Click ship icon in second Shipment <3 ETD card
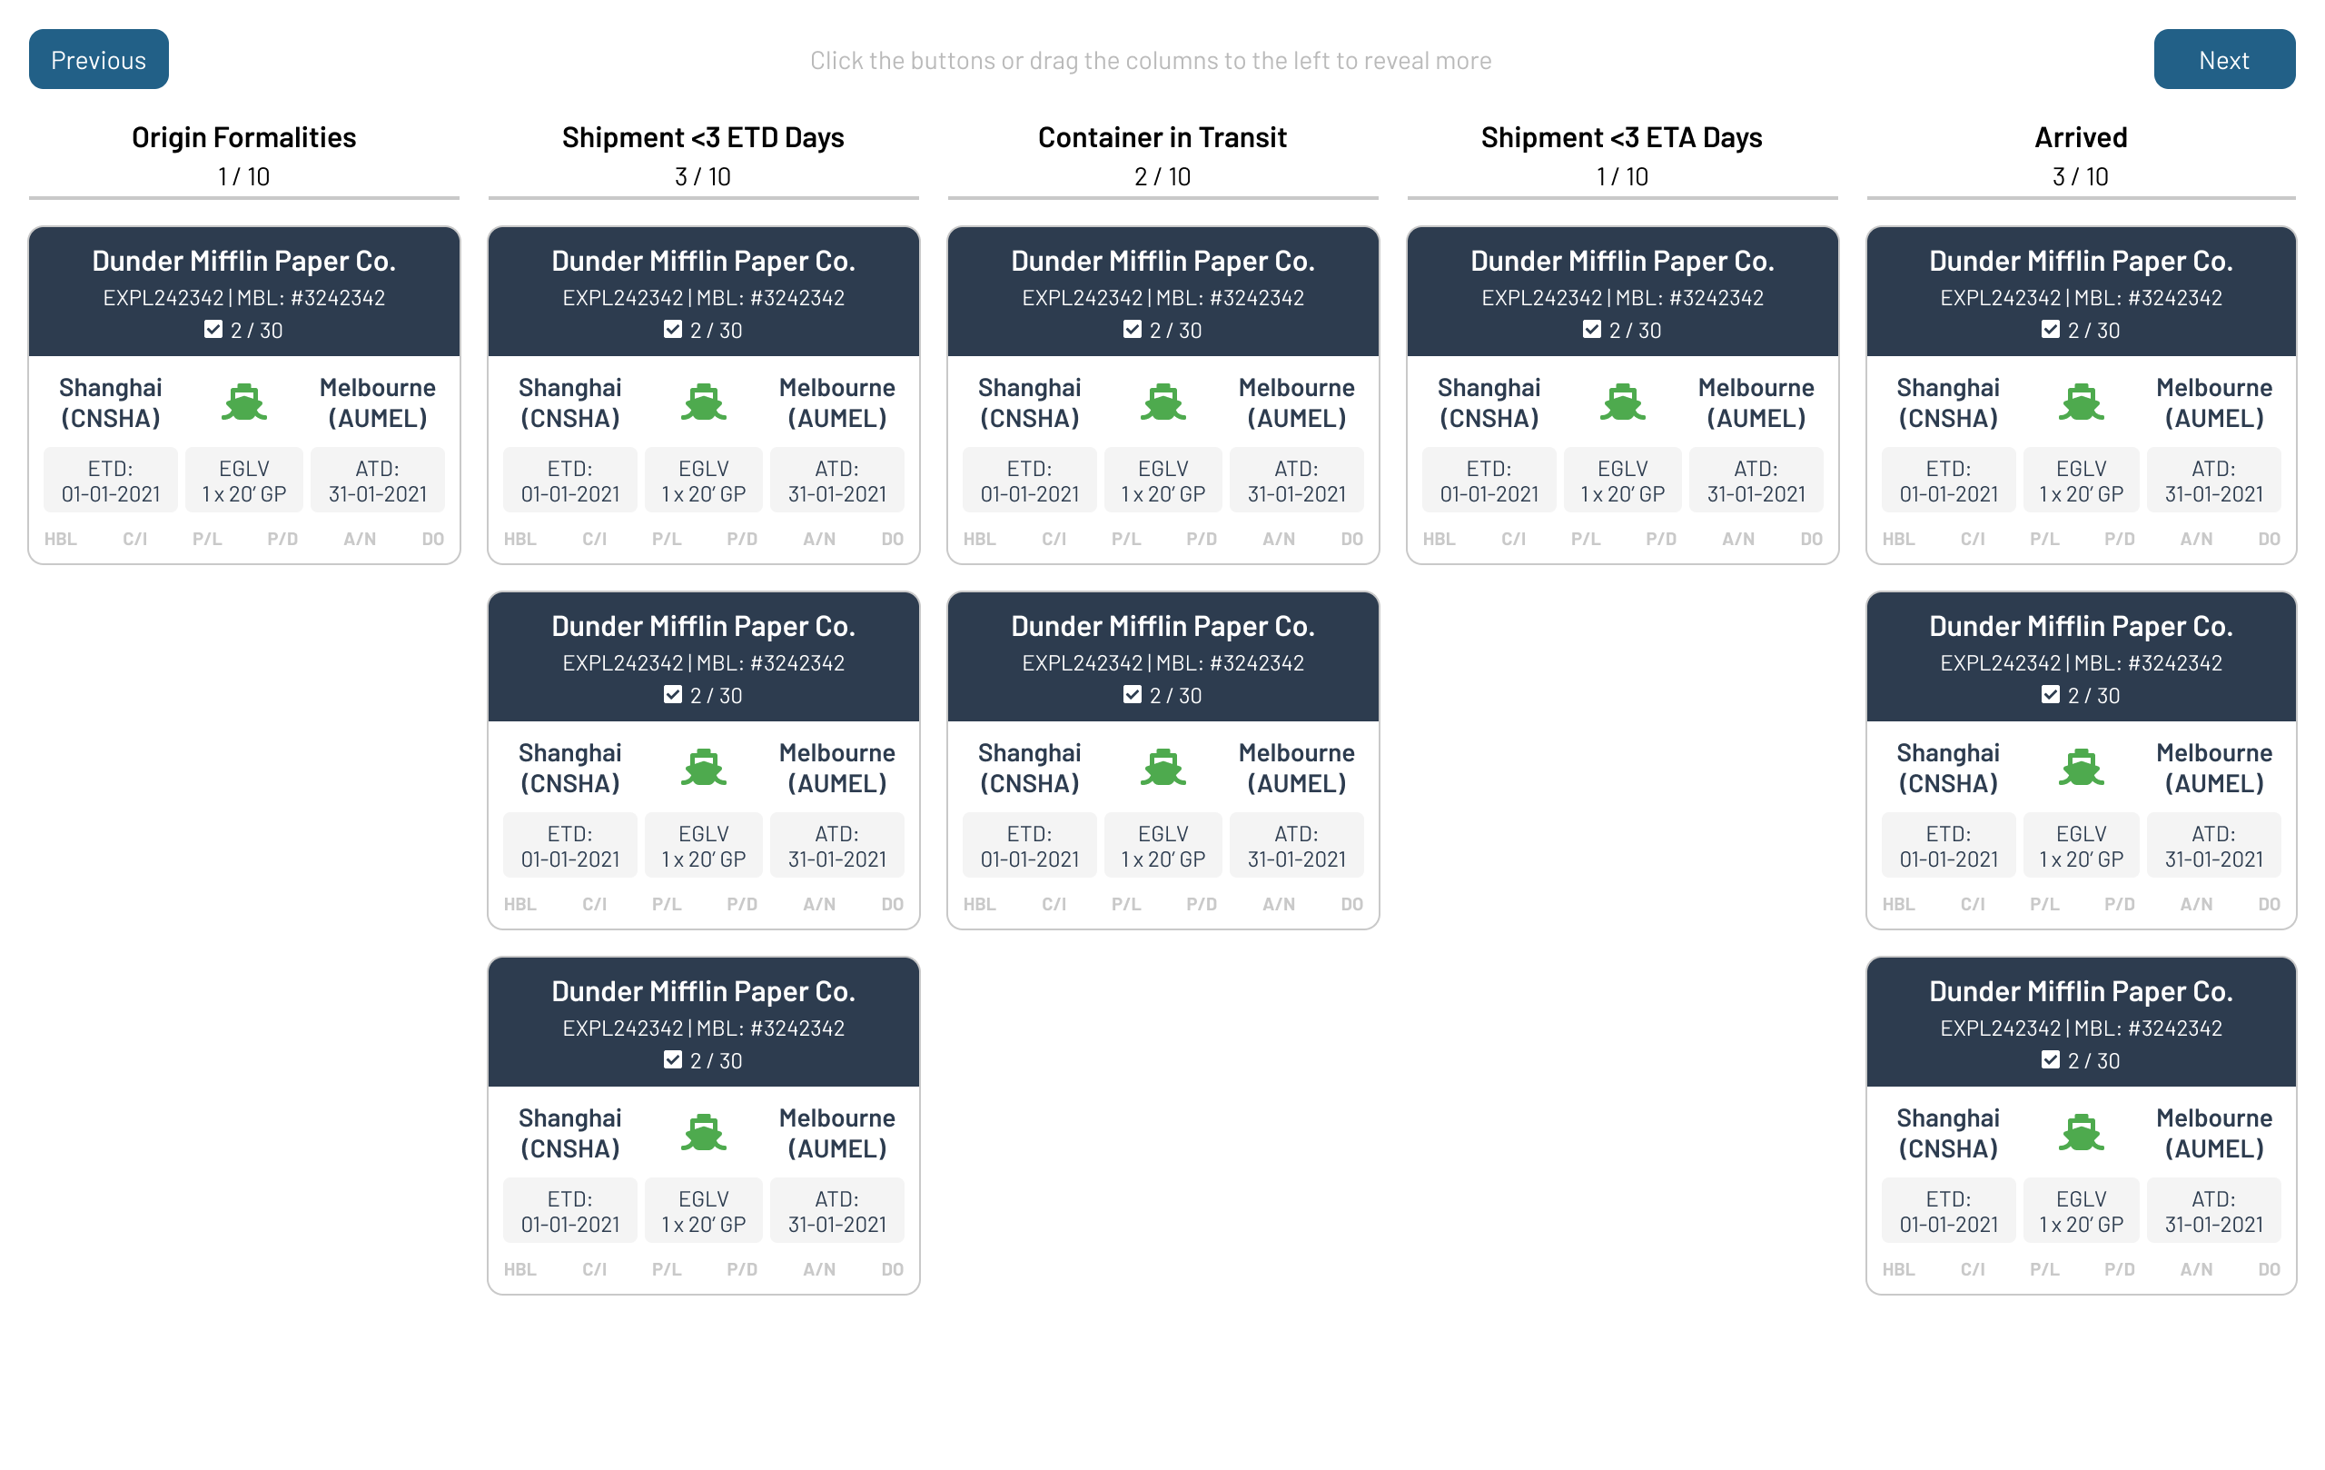Viewport: 2325px width, 1470px height. point(704,768)
